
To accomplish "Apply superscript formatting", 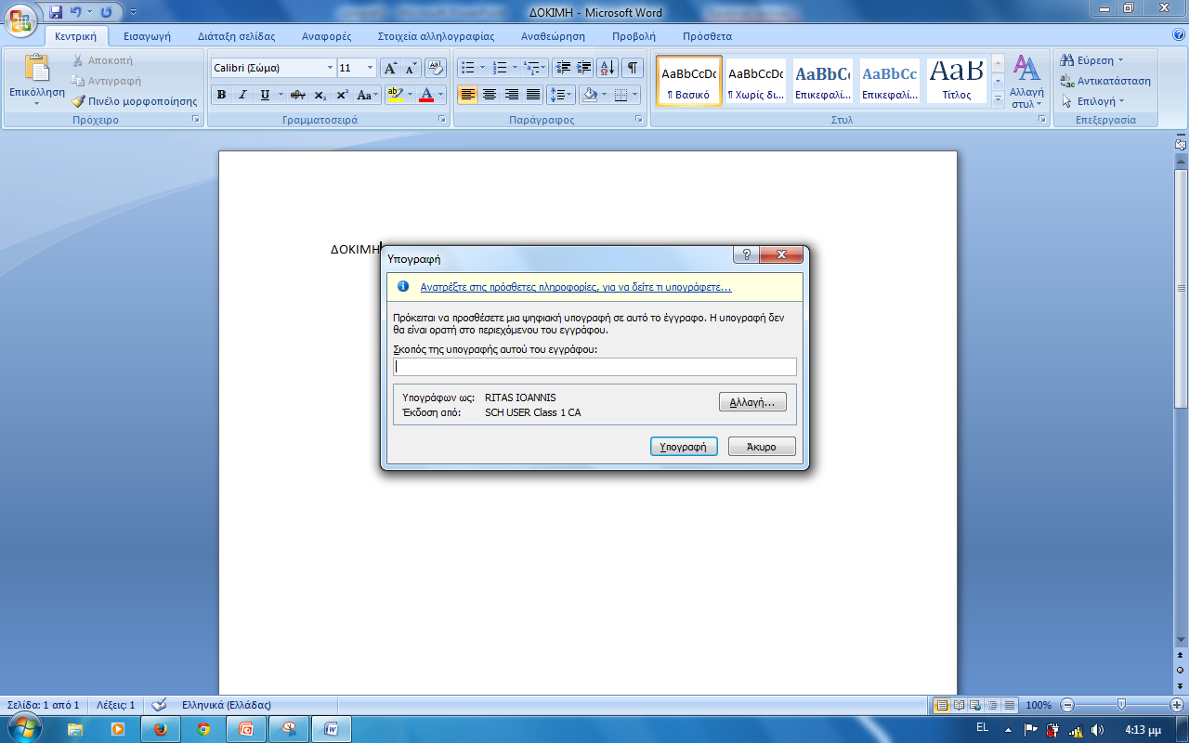I will [x=342, y=95].
